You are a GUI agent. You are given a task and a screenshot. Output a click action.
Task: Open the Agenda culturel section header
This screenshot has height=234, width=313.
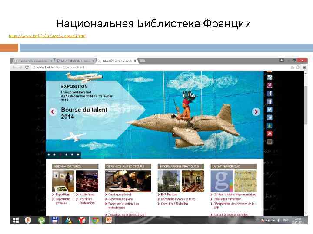75,166
